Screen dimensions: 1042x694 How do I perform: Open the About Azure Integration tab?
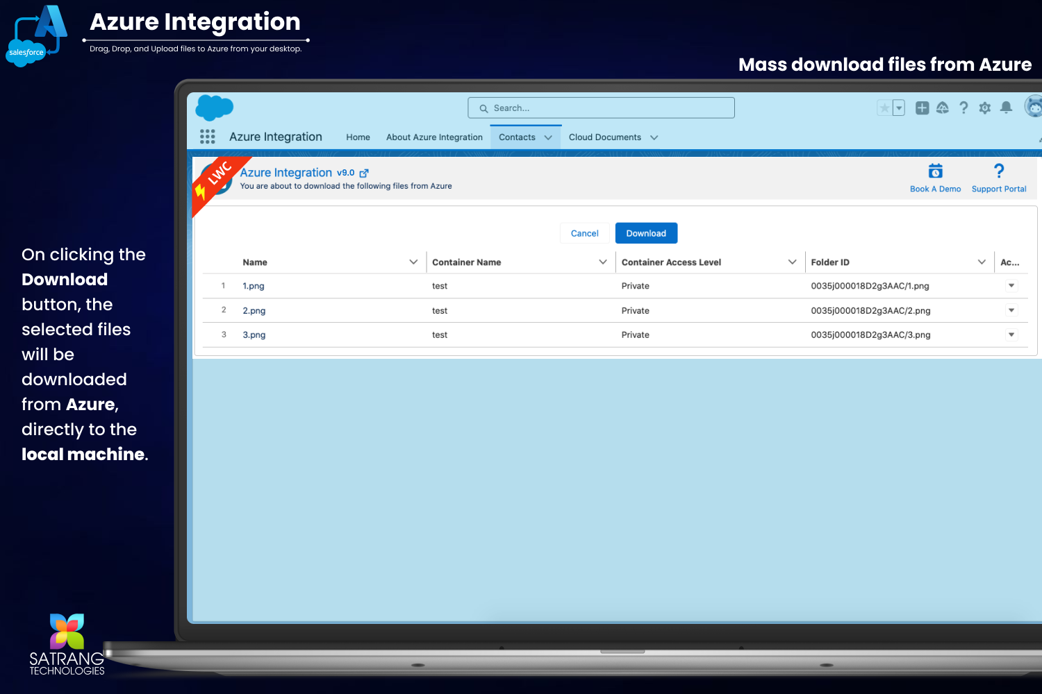(434, 137)
